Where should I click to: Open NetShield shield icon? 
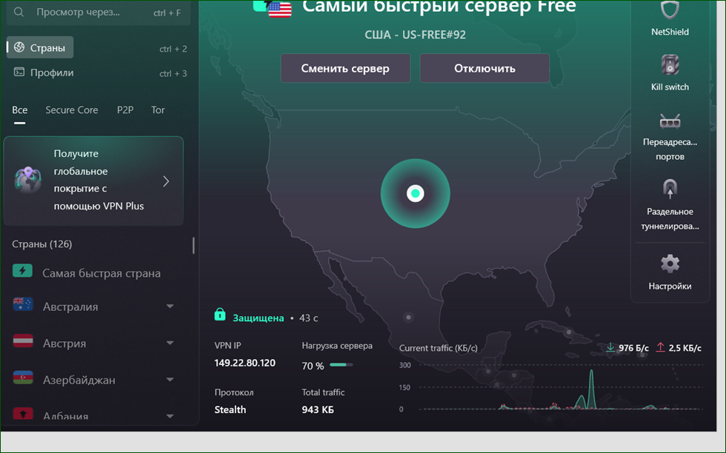point(670,10)
